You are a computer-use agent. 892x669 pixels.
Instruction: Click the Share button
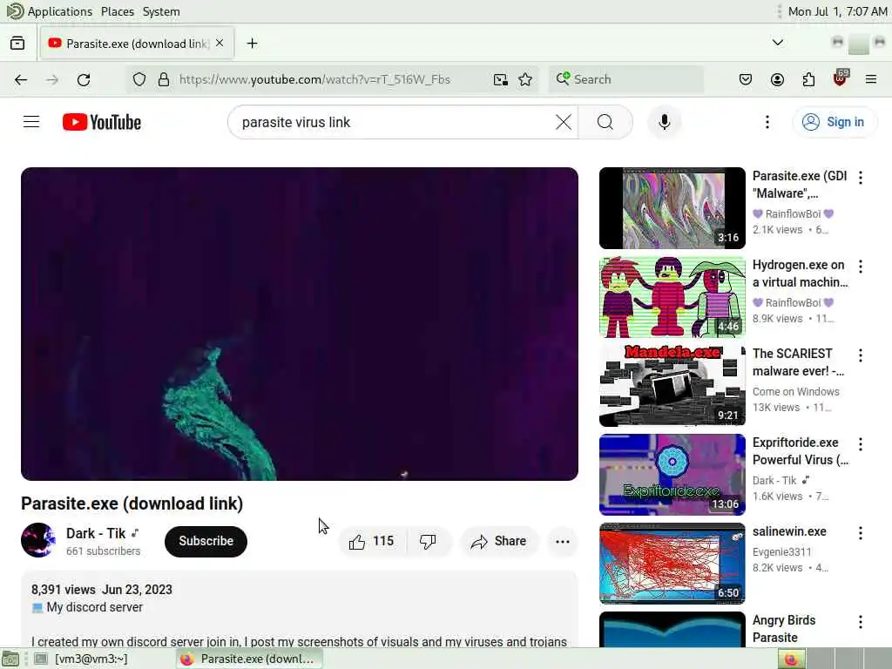(x=498, y=541)
